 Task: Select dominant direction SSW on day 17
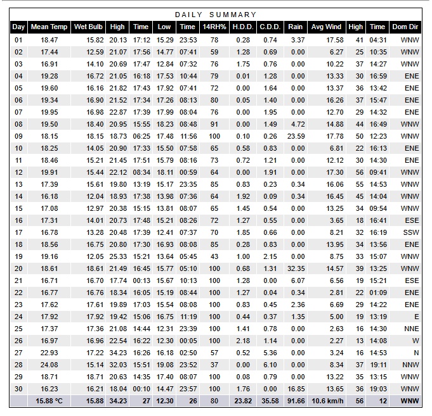pos(411,232)
